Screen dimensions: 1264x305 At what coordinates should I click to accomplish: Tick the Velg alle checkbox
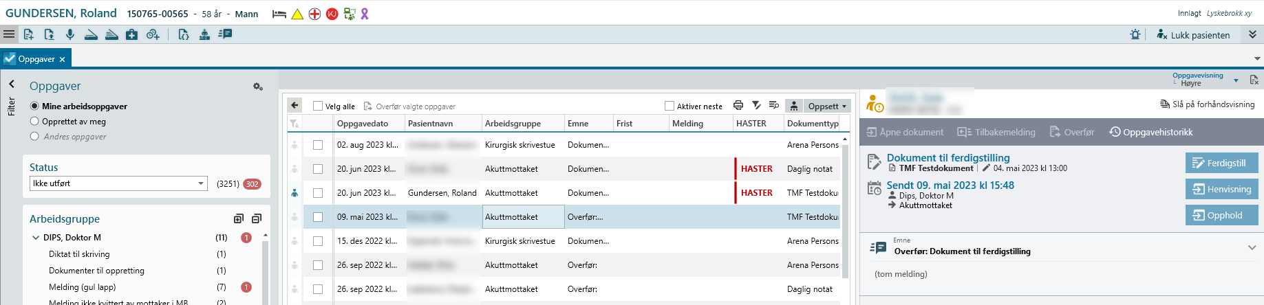tap(318, 106)
